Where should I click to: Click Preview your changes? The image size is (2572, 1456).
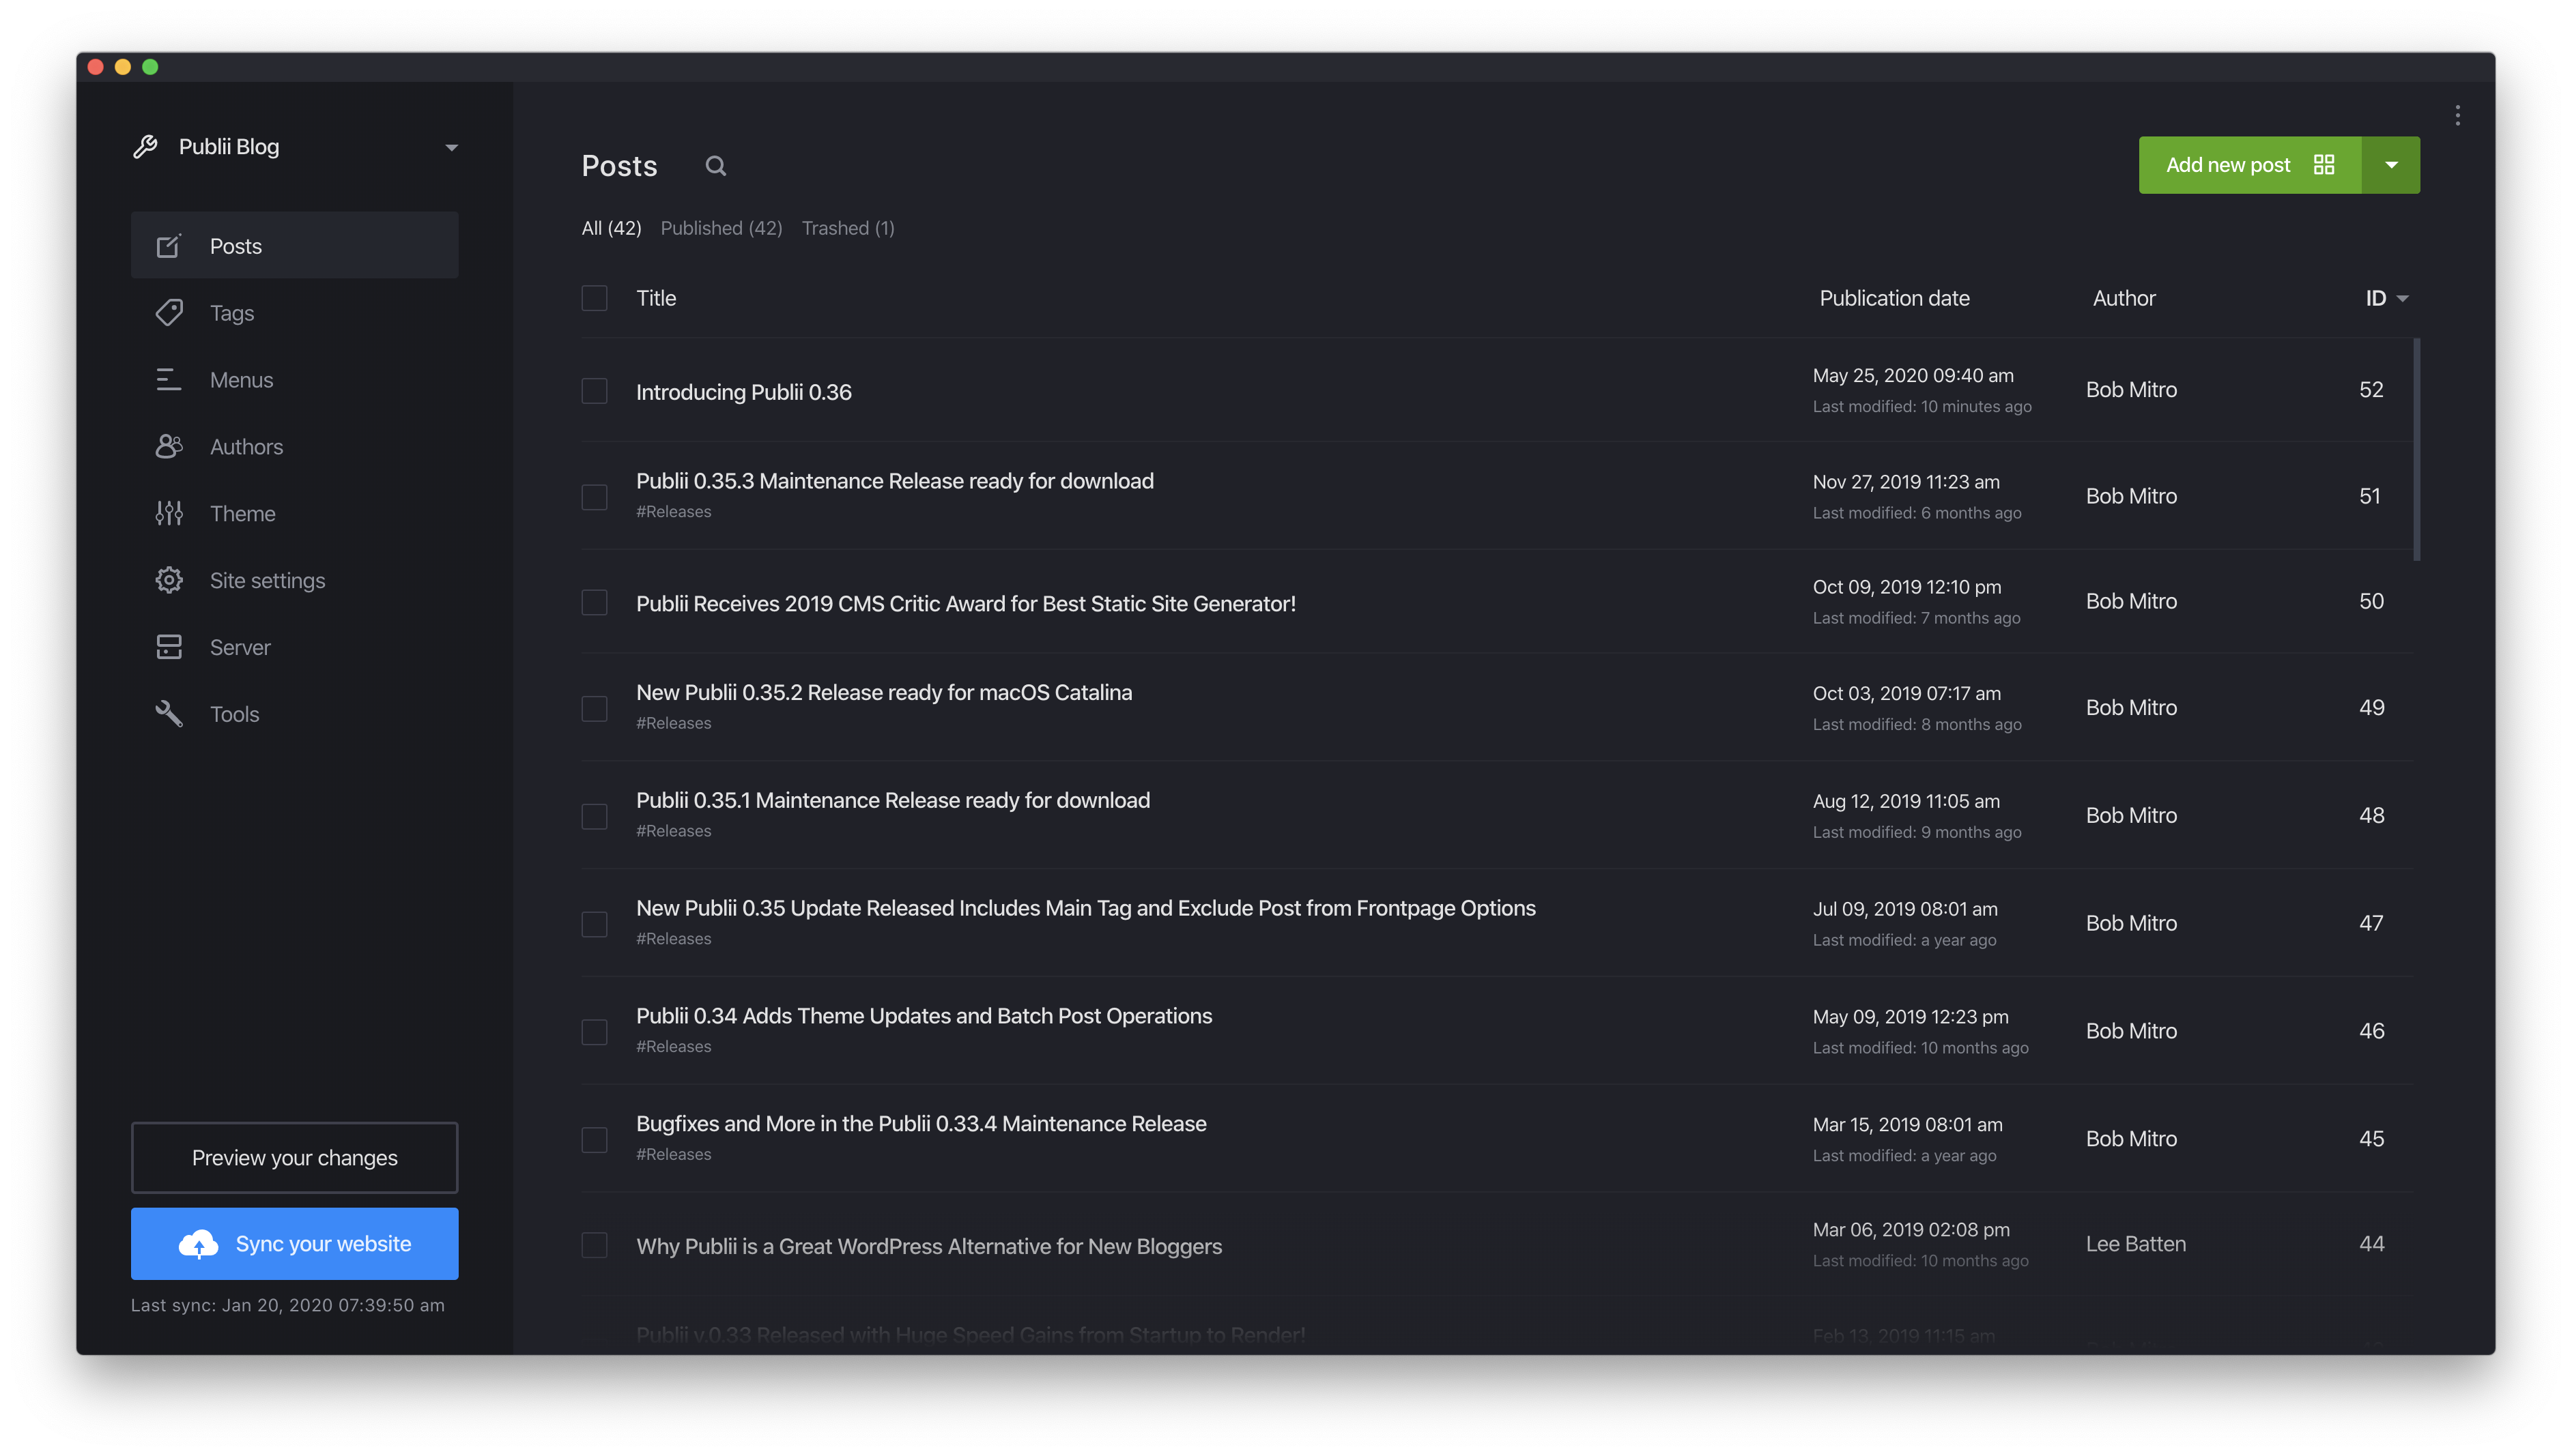coord(294,1158)
